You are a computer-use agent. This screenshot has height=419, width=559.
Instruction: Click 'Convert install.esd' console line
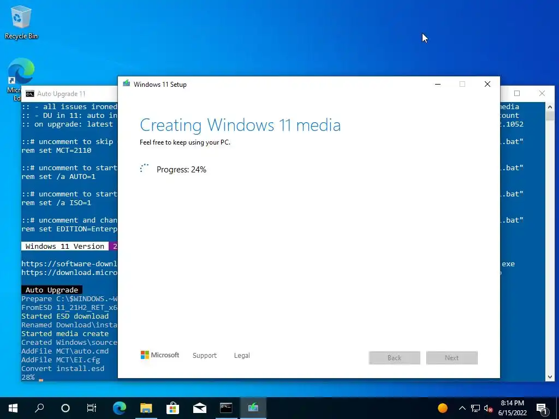point(63,368)
